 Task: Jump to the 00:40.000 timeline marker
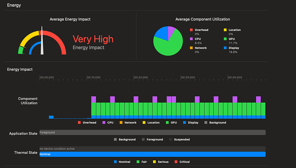(235, 77)
